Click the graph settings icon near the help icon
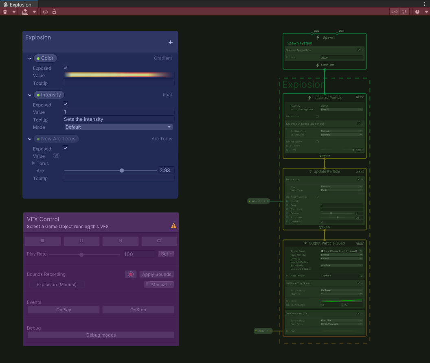 [404, 11]
